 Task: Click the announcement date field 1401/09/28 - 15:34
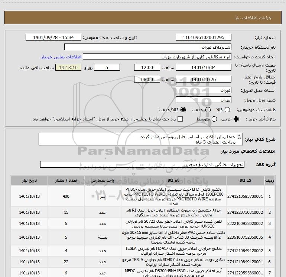tap(53, 38)
